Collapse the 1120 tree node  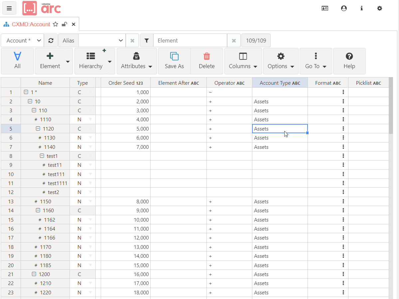coord(38,129)
